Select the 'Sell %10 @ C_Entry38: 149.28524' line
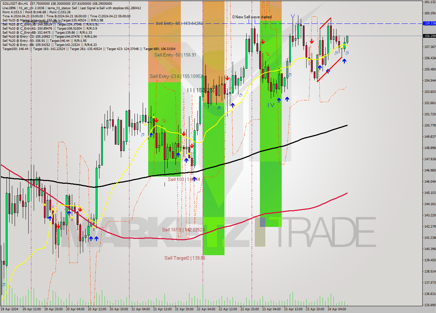The image size is (436, 313). [50, 24]
